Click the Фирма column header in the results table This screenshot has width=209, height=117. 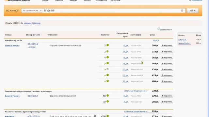[8, 35]
